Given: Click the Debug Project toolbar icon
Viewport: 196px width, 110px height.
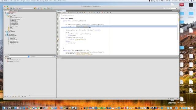Looking at the screenshot, I should (48, 8).
